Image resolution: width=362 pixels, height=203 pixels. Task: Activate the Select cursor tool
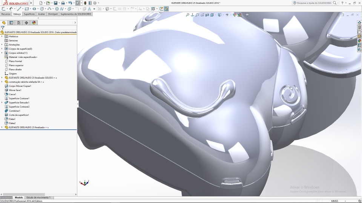coord(78,3)
